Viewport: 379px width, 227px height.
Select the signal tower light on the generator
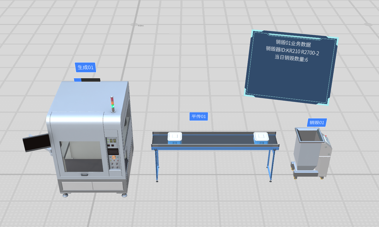coord(112,104)
